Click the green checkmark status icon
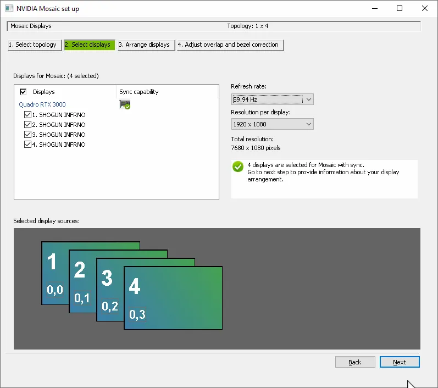This screenshot has height=388, width=438. (238, 167)
